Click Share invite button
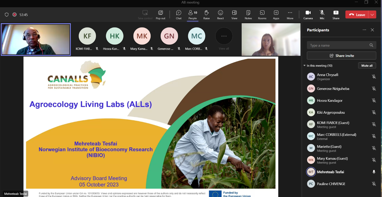 click(x=341, y=55)
